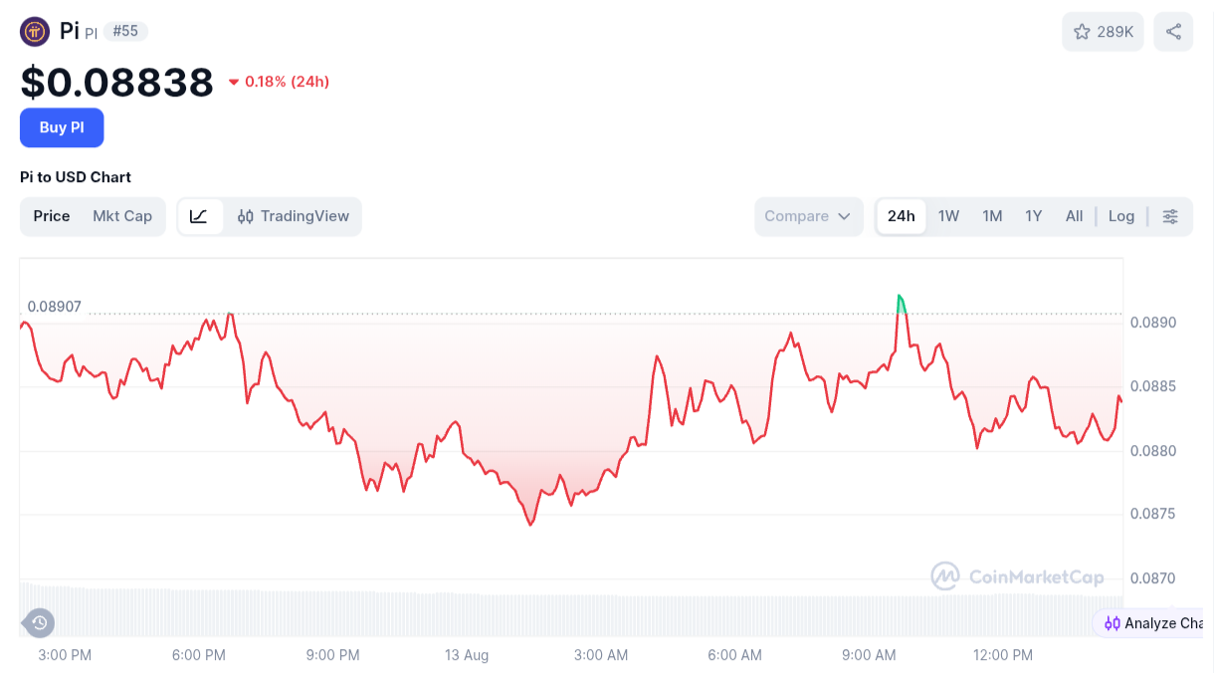Switch to Mkt Cap tab
Viewport: 1214px width, 673px height.
click(122, 216)
